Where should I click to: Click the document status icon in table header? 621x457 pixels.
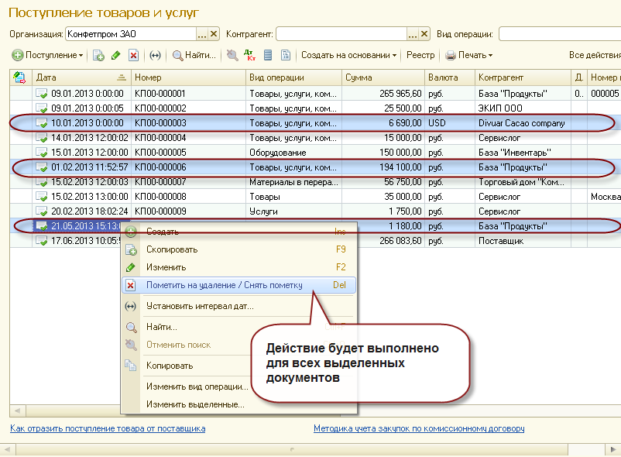(20, 77)
